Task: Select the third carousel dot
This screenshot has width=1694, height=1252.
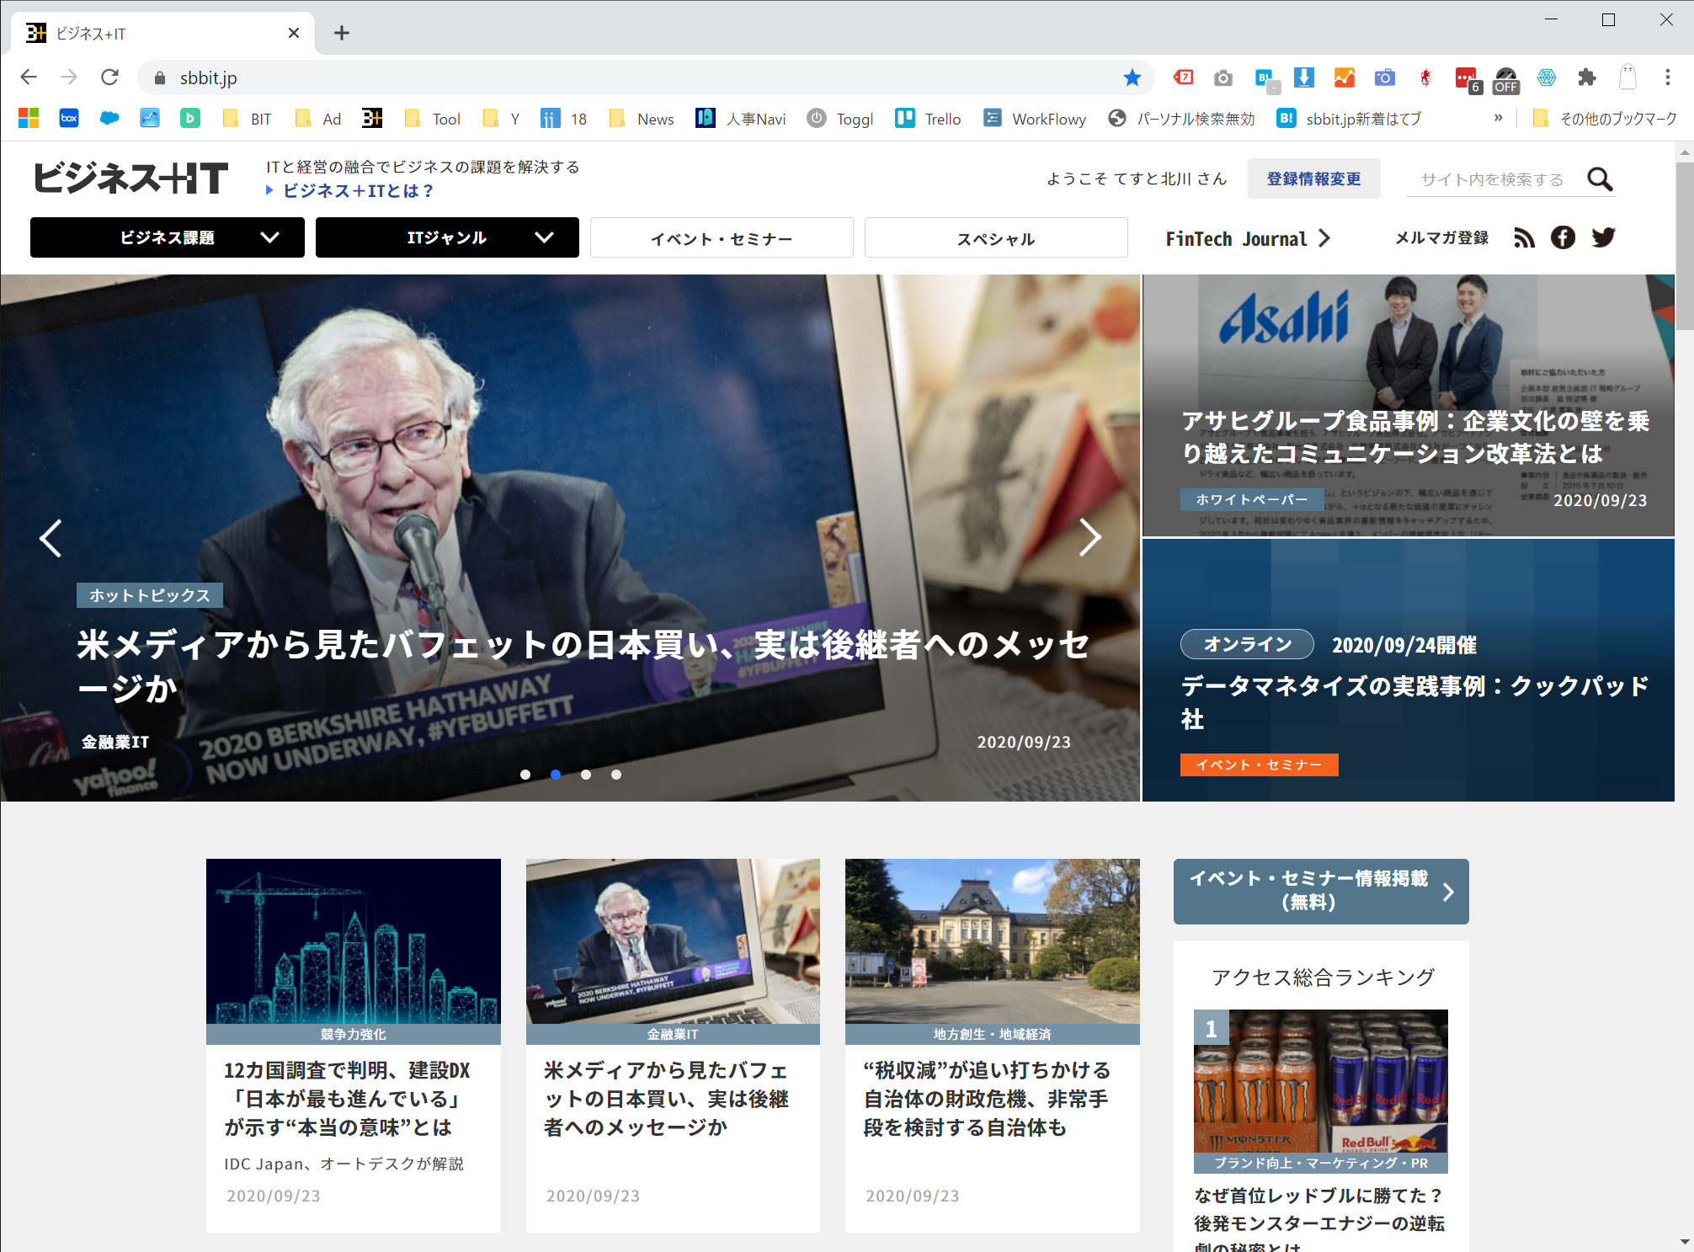Action: (586, 775)
